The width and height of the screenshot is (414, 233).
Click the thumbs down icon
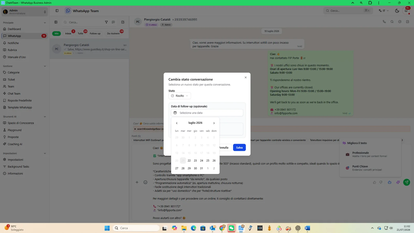pos(381,182)
